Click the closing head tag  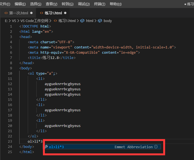pyautogui.click(x=27, y=63)
